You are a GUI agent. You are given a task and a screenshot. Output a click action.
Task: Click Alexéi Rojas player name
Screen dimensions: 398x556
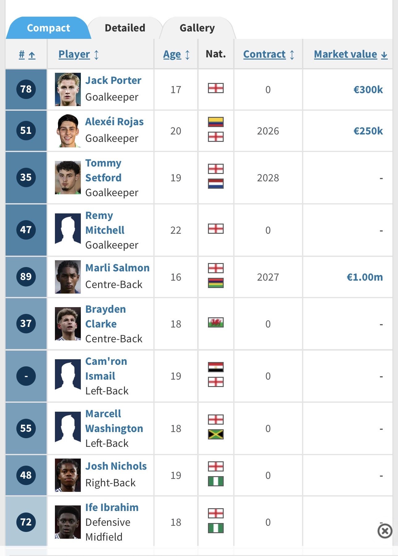coord(114,122)
